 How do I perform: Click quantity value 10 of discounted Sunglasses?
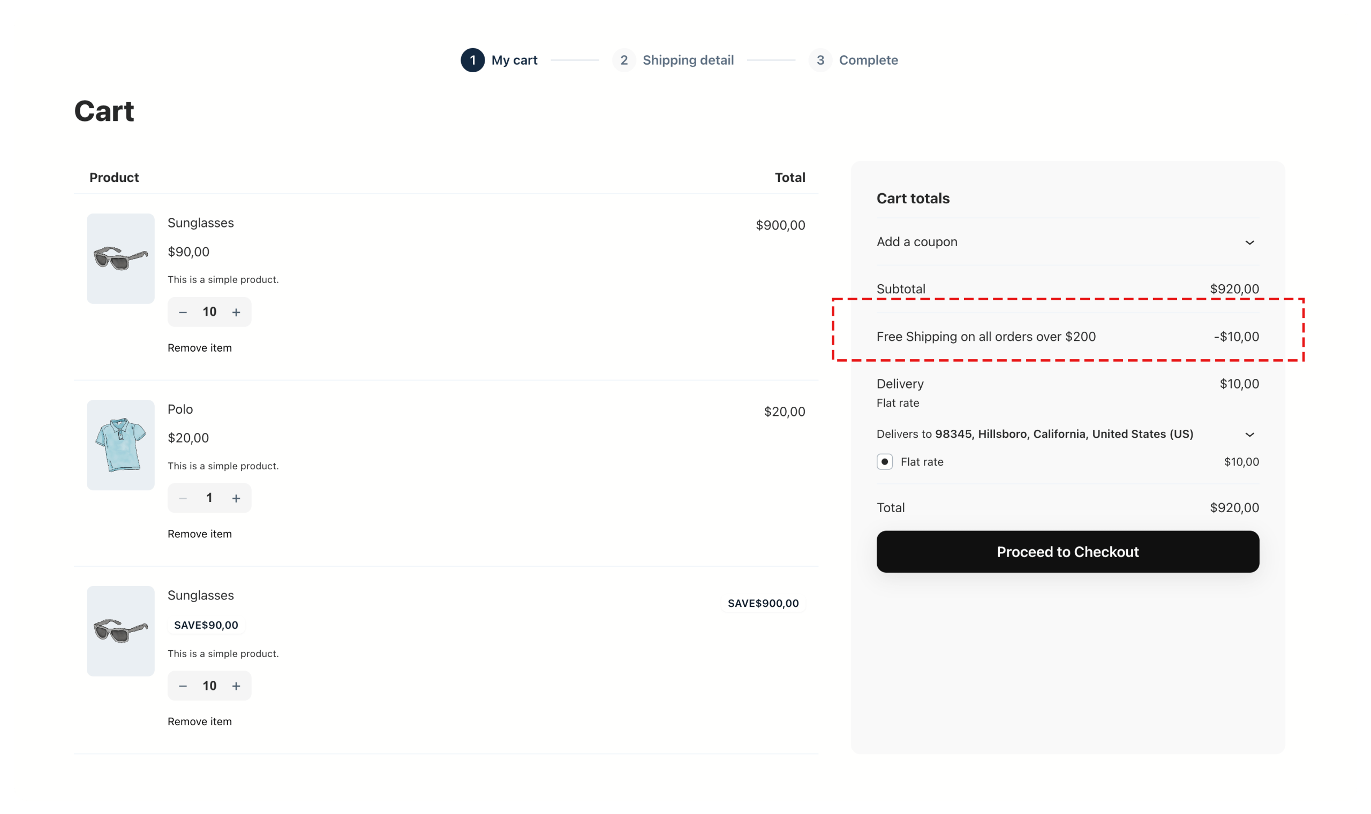(209, 685)
